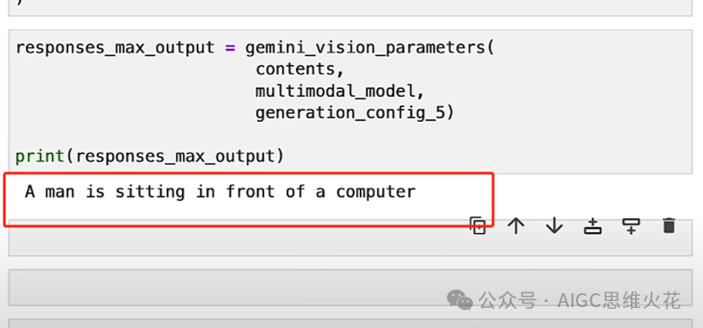703x328 pixels.
Task: Focus the empty cell behind the watermark
Action: (x=350, y=288)
